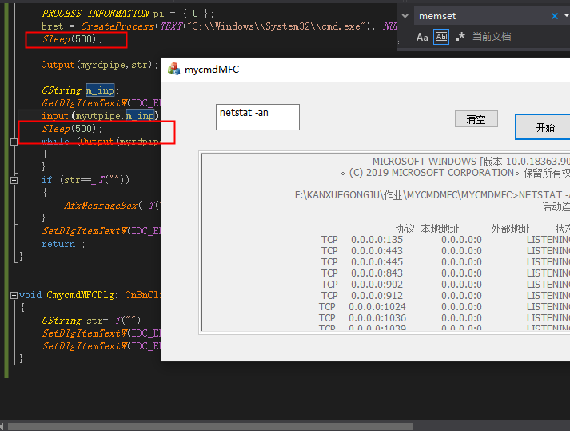Click the Output(myrdpipe,str) code line

tap(100, 65)
